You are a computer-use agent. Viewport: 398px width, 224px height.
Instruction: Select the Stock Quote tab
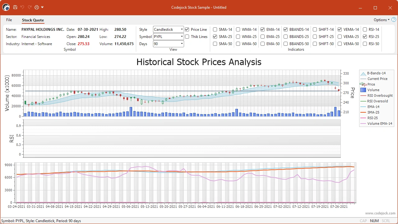(33, 20)
